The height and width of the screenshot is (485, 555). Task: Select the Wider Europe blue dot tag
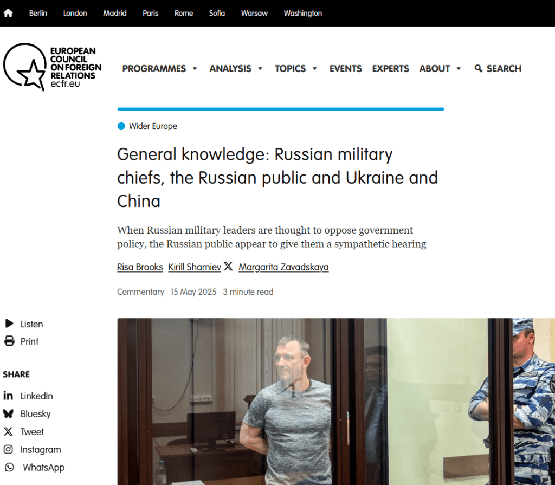click(x=121, y=126)
